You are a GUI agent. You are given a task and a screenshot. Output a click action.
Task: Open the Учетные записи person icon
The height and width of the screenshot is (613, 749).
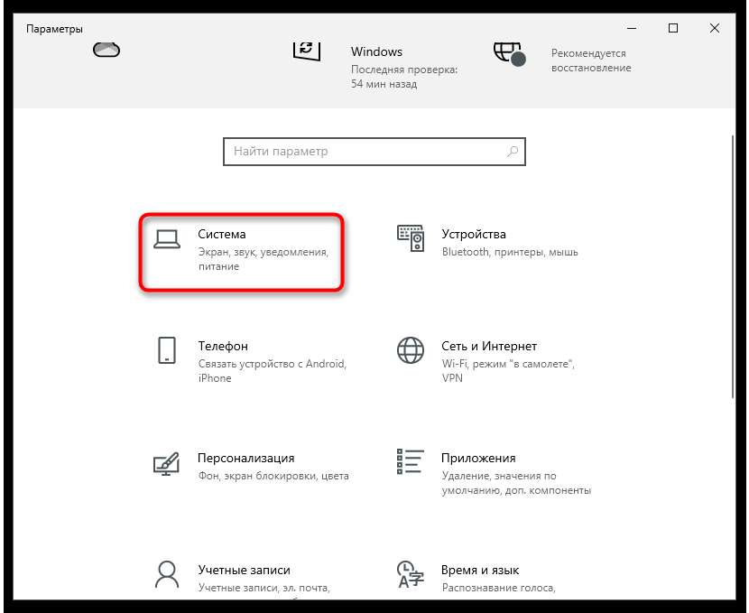[167, 574]
